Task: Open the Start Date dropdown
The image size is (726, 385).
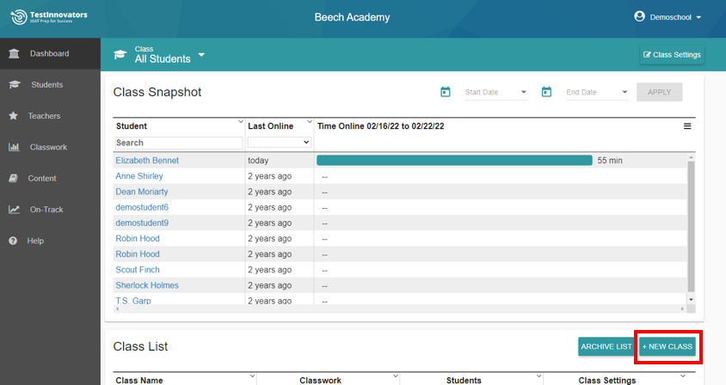Action: click(x=524, y=92)
